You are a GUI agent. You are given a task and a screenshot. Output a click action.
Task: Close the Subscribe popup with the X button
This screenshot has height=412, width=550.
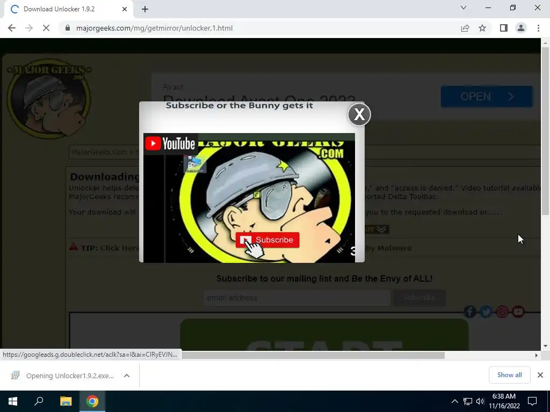[x=359, y=114]
